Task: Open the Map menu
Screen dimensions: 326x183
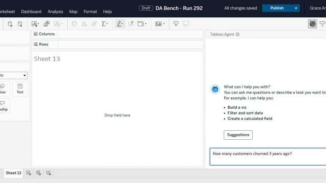Action: click(73, 12)
